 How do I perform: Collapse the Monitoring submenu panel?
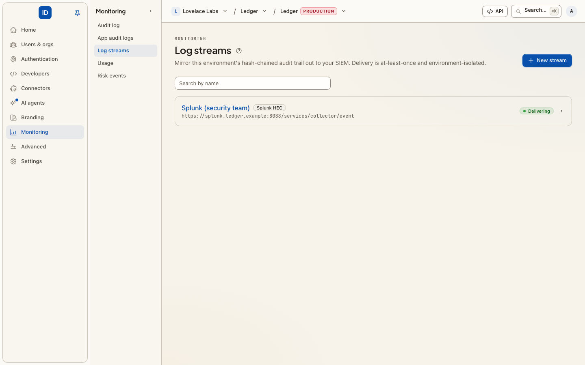click(151, 11)
